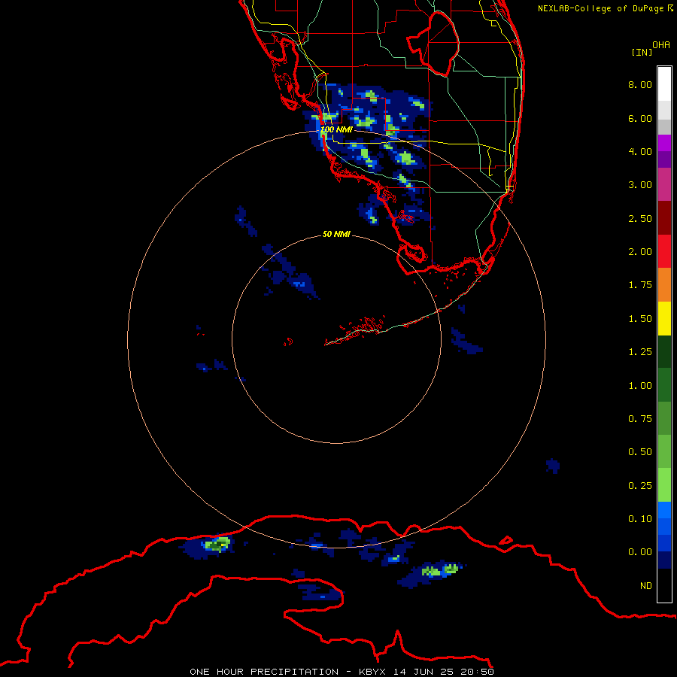The image size is (677, 677).
Task: Click the 2.00 legend value
Action: click(640, 252)
